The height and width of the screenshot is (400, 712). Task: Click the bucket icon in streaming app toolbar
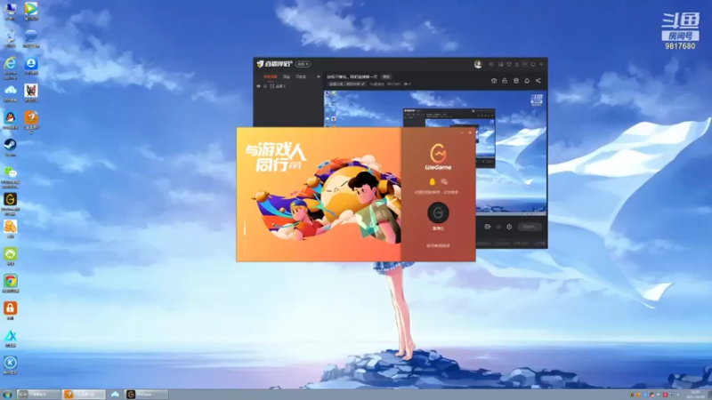[494, 81]
